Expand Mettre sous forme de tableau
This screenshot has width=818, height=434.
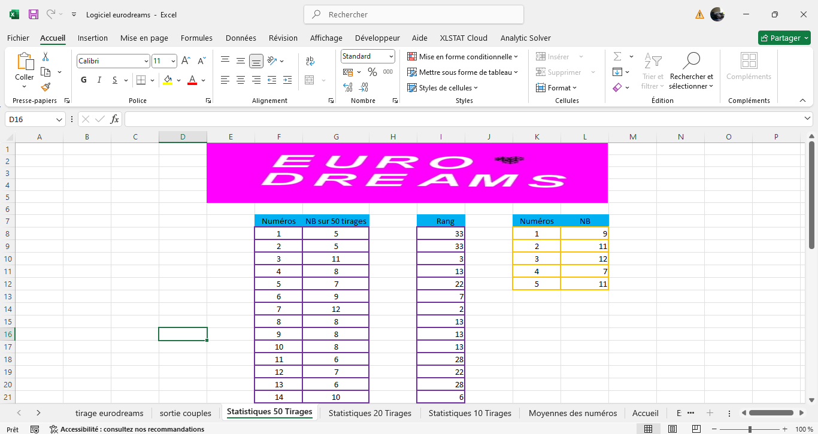(462, 72)
